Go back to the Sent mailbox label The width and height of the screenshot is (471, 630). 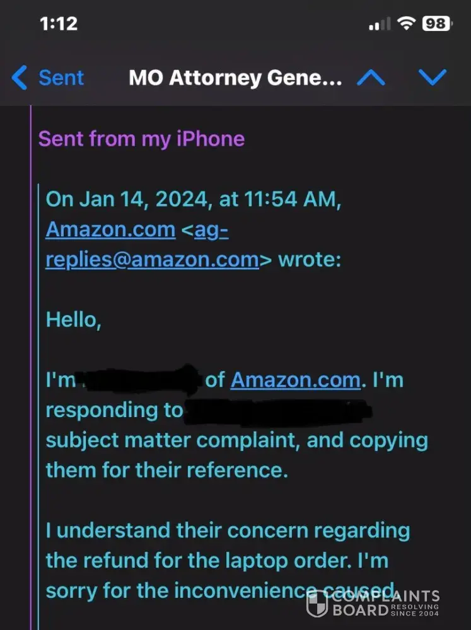click(61, 77)
